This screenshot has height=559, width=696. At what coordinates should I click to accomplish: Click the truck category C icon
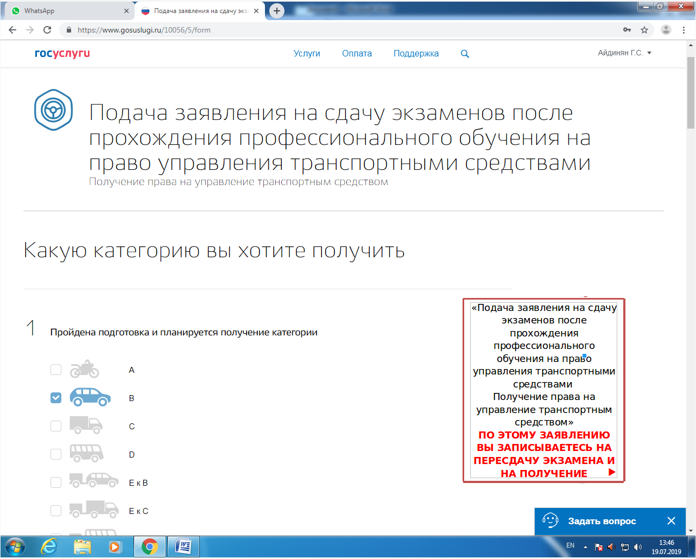tap(86, 425)
